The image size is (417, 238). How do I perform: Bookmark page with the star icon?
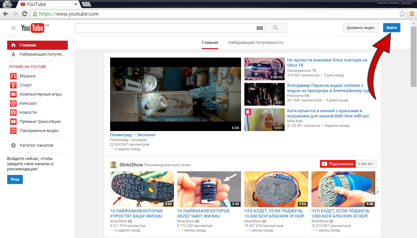[402, 14]
